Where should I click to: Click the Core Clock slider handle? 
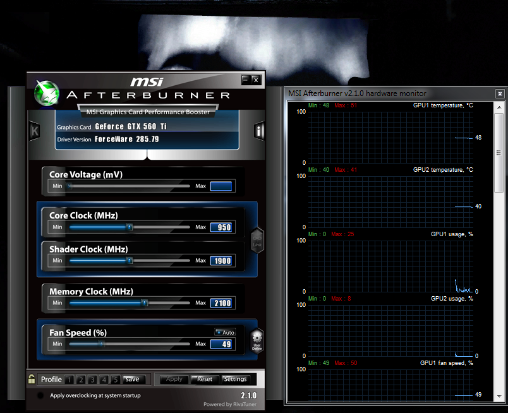(130, 227)
